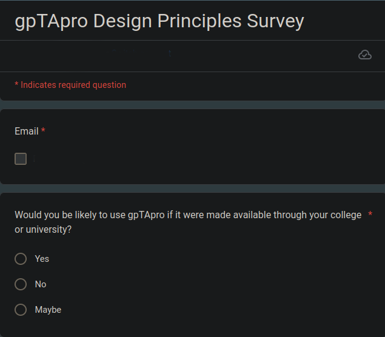Click the "Maybe" option label text
The width and height of the screenshot is (385, 337).
click(x=48, y=310)
